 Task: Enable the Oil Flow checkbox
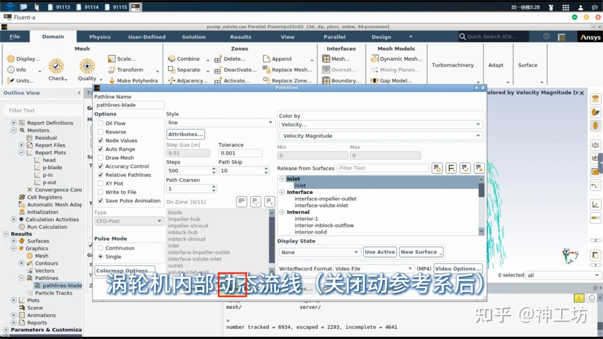click(100, 123)
